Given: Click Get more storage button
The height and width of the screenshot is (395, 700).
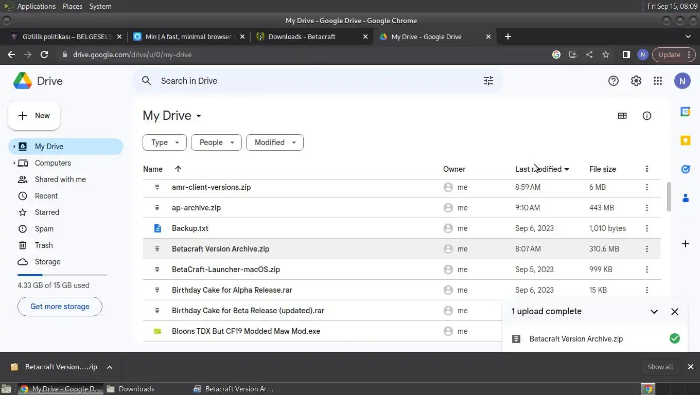Looking at the screenshot, I should tap(60, 307).
